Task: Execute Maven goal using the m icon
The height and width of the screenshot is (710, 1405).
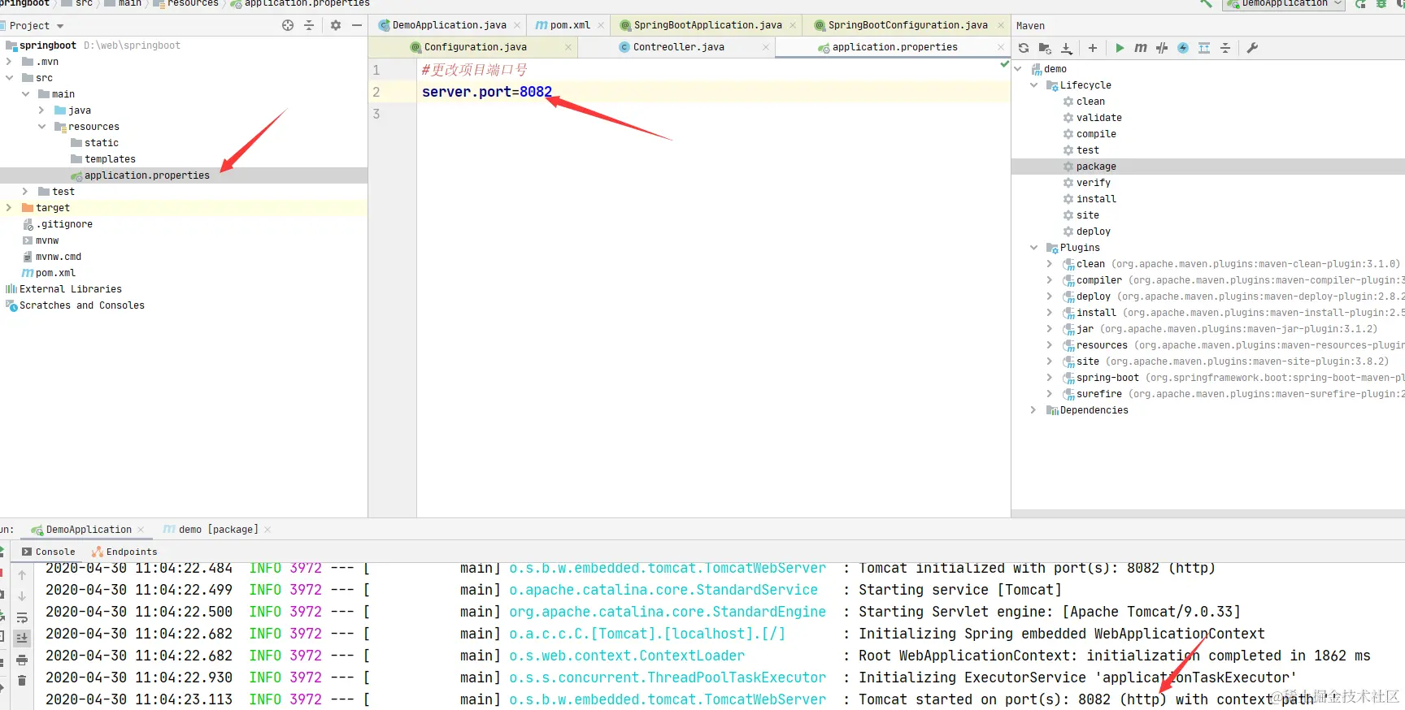Action: click(1141, 48)
